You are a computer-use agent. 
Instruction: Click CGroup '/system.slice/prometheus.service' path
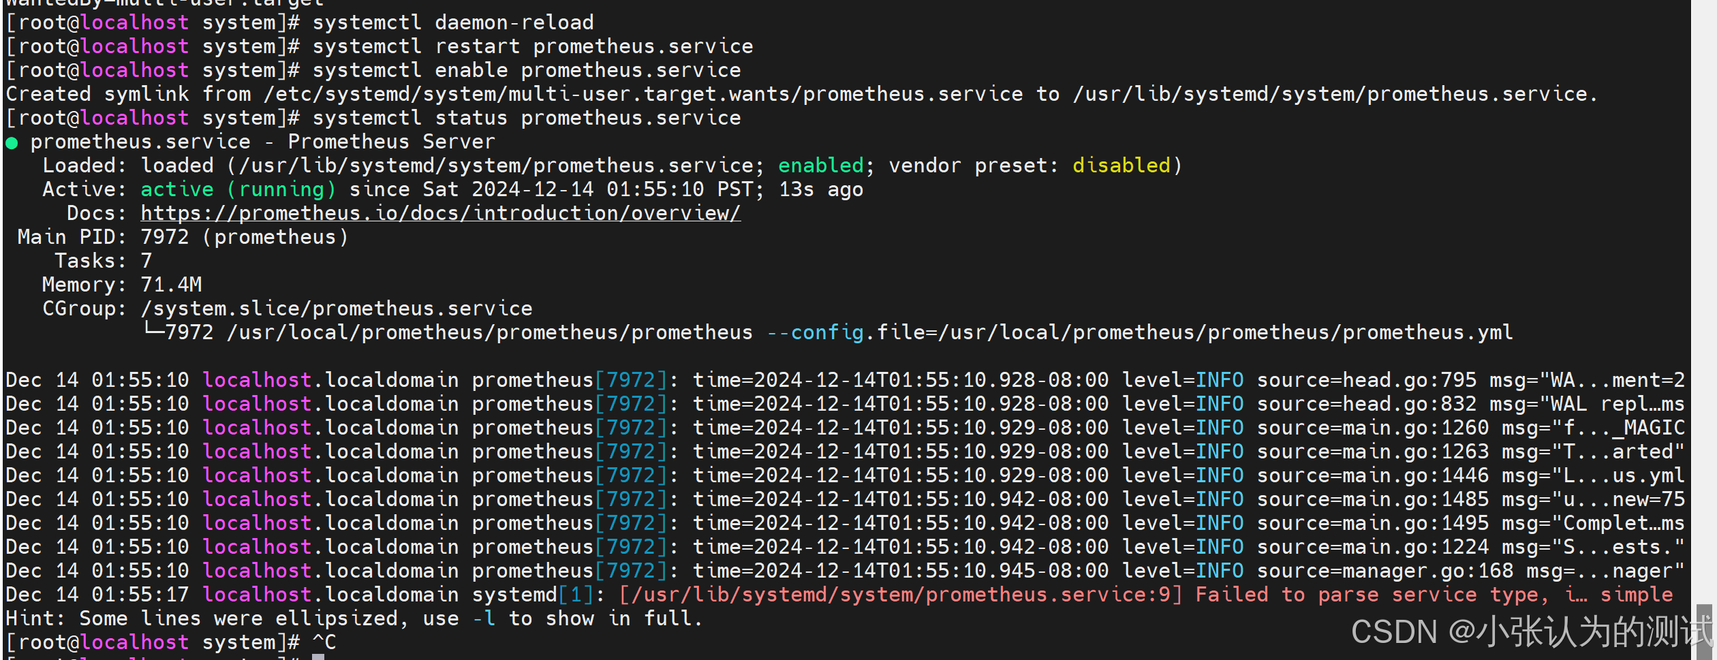point(337,309)
